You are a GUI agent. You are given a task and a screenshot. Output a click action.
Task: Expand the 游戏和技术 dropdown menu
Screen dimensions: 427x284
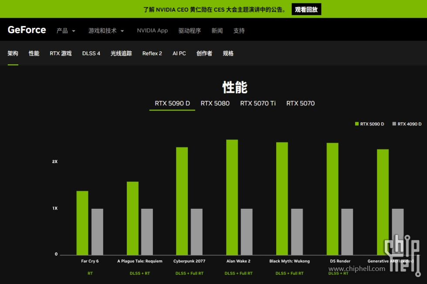coord(106,31)
